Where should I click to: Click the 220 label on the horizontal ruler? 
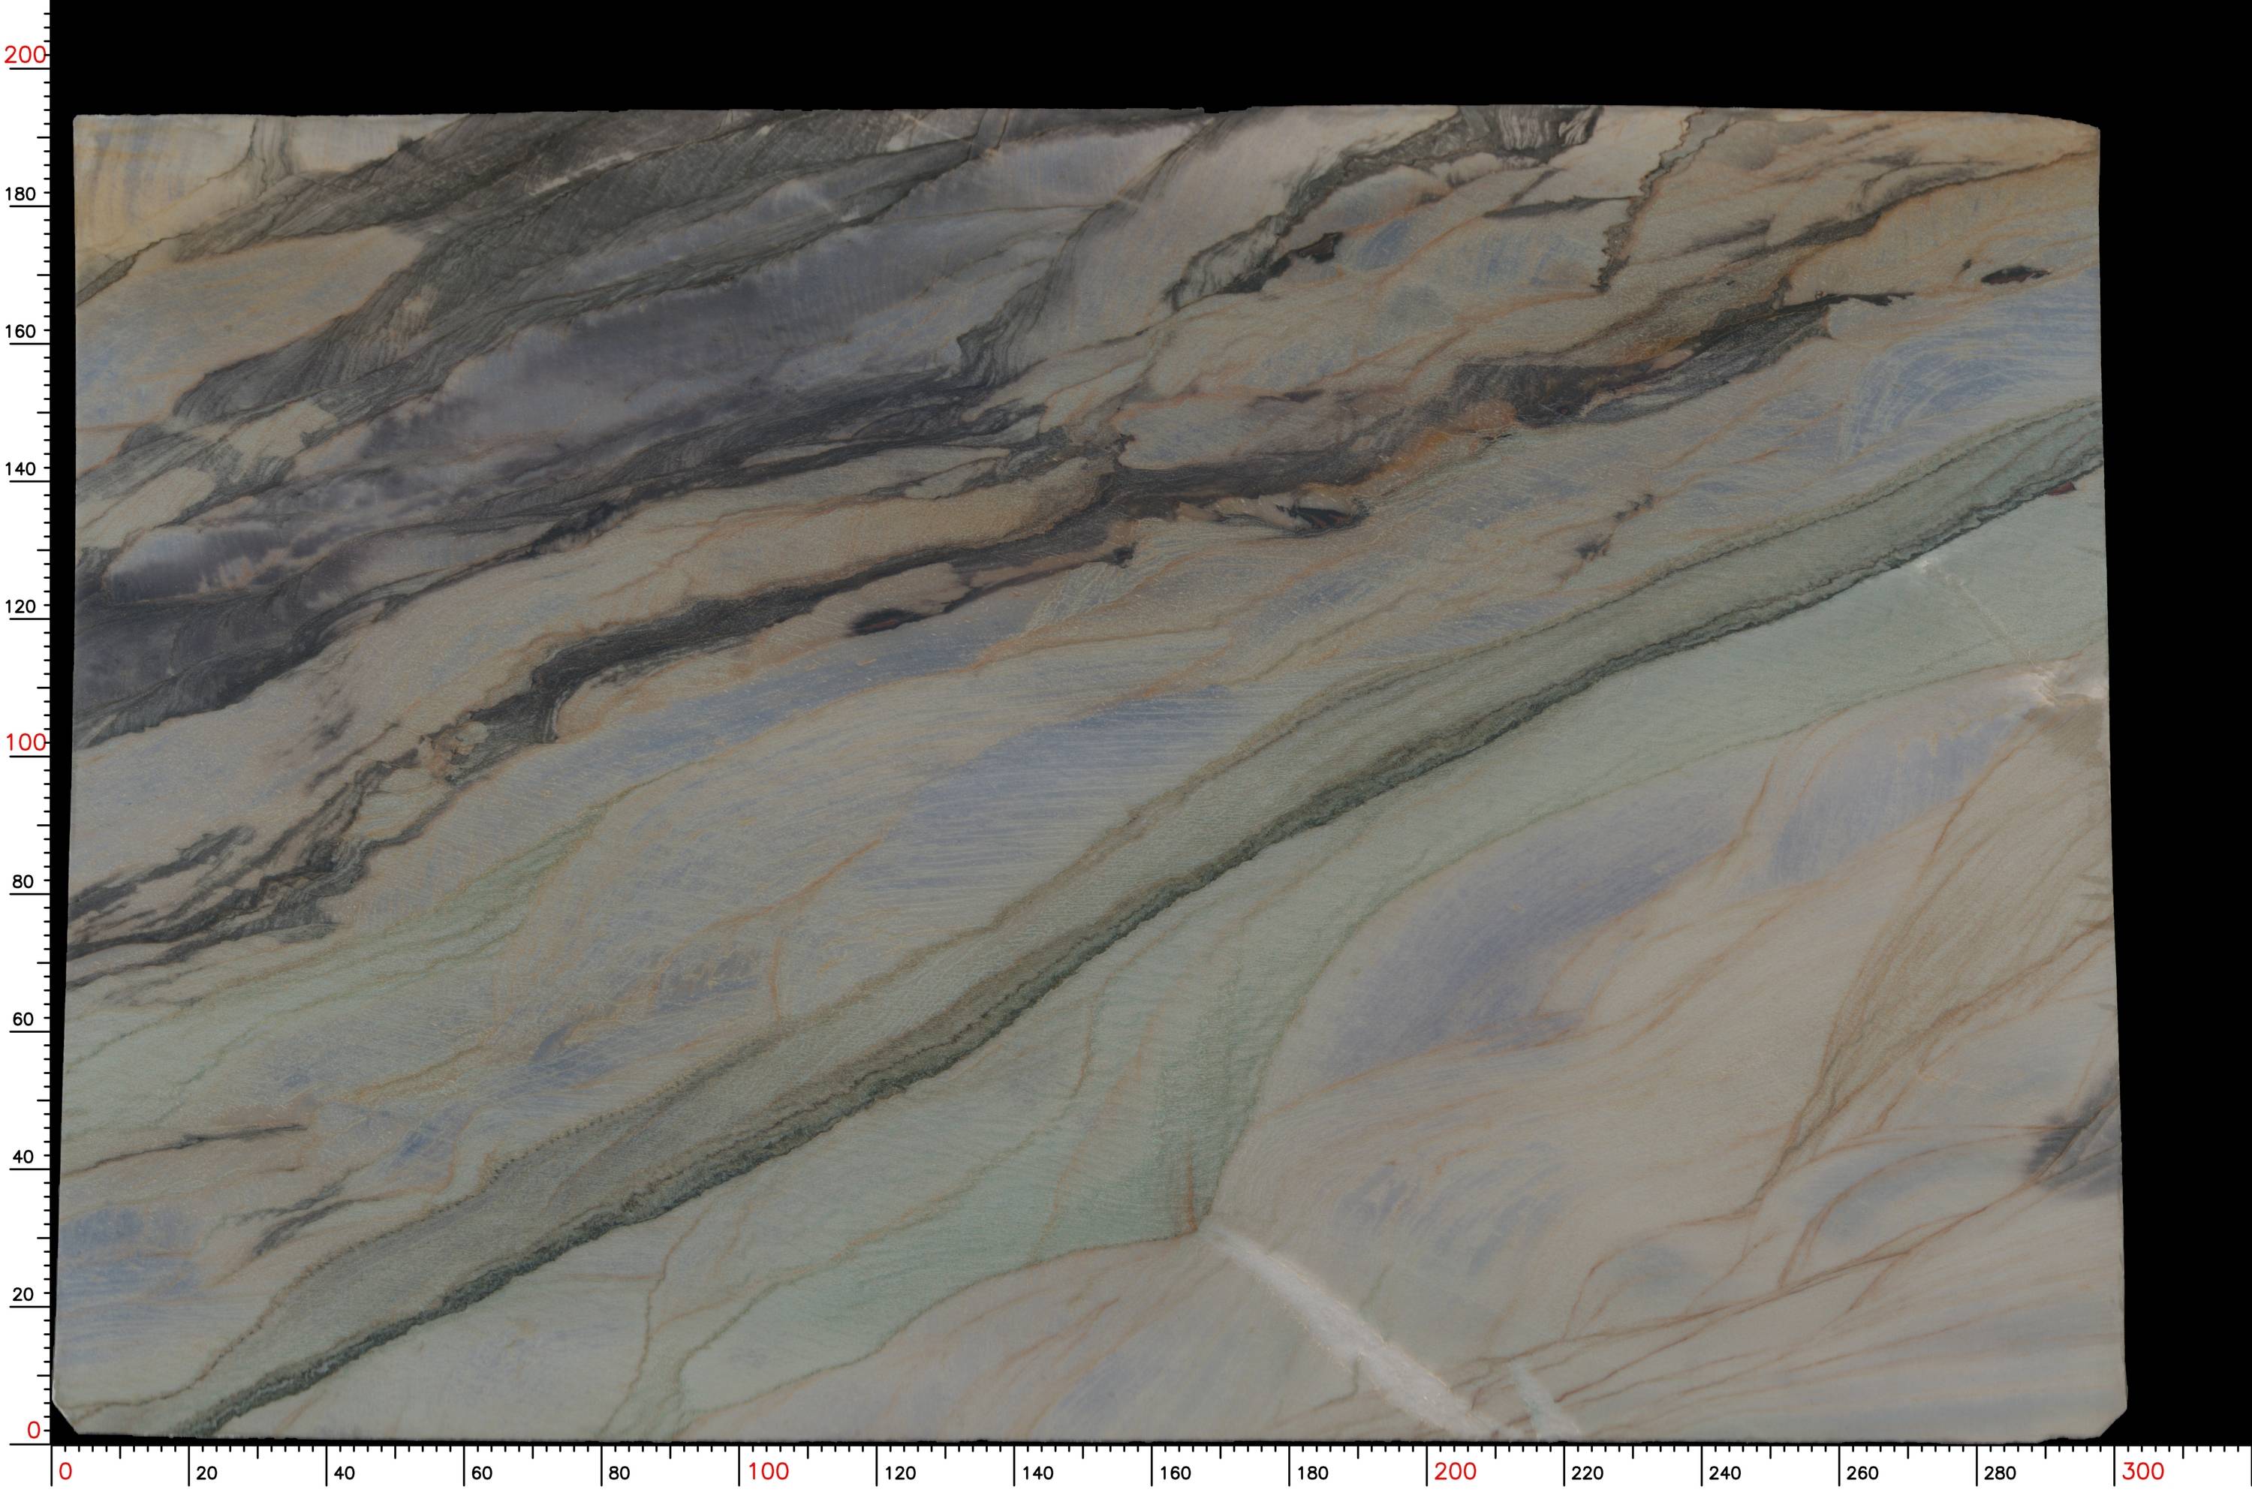(x=1588, y=1473)
